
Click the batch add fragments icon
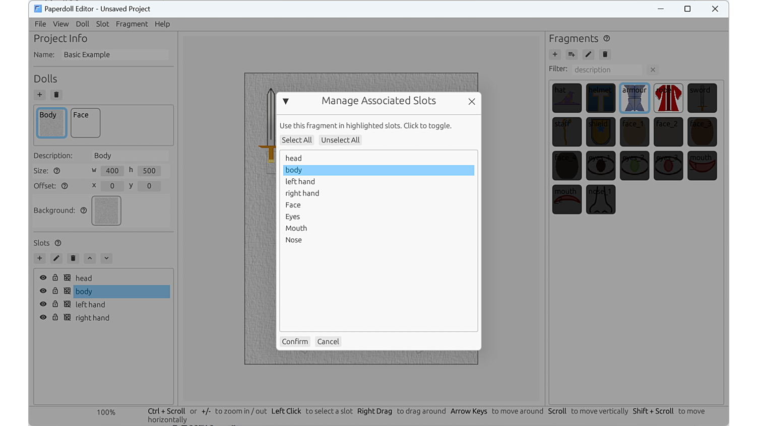click(x=572, y=54)
